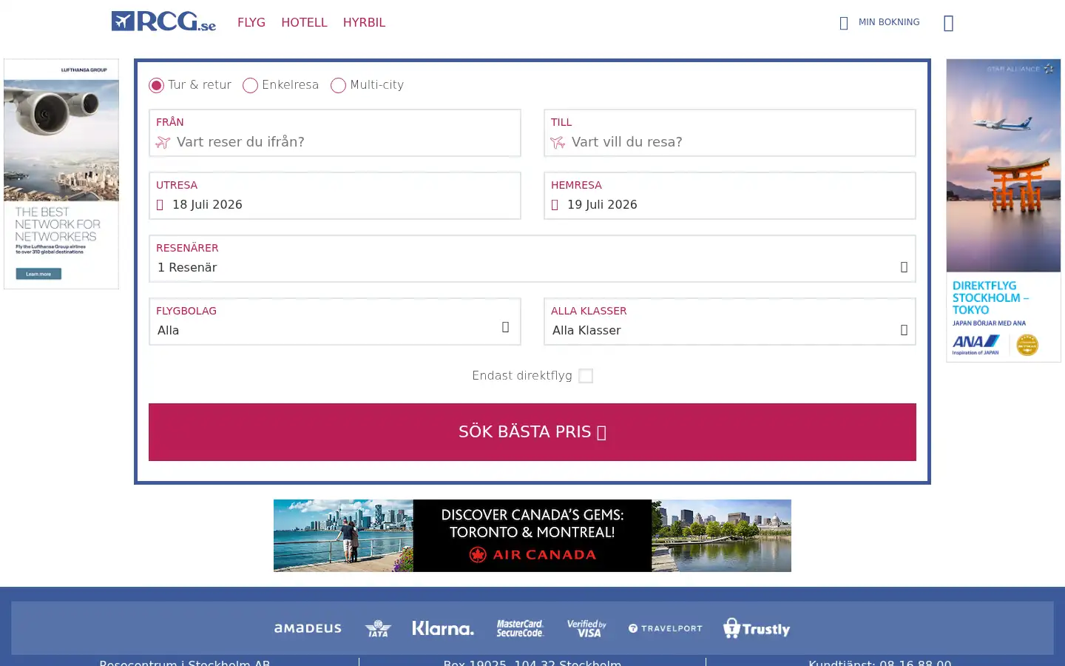Open the calendar icon for Hemresa
The width and height of the screenshot is (1065, 666).
pos(555,205)
